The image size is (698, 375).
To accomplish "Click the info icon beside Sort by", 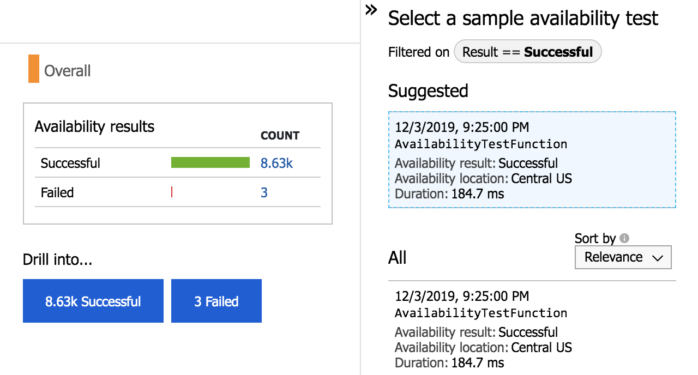I will 624,238.
